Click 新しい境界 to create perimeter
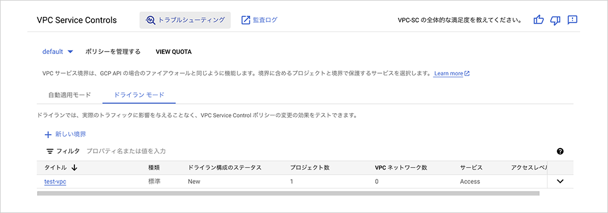608x213 pixels. (x=66, y=135)
